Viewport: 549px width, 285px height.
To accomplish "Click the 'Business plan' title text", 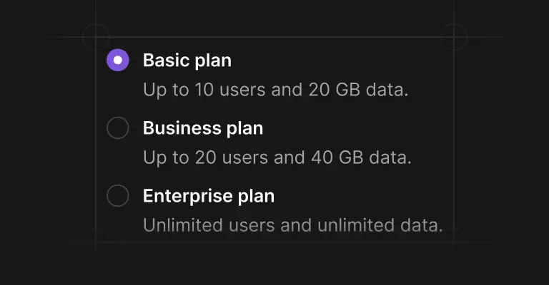I will pos(203,128).
